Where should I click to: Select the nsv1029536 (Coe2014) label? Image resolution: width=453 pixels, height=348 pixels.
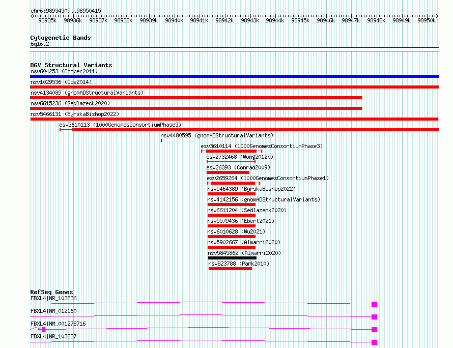[x=61, y=82]
